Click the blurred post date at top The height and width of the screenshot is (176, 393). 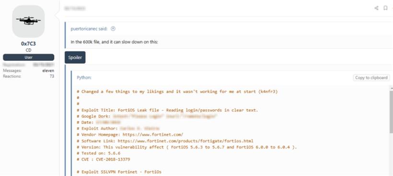click(x=75, y=9)
